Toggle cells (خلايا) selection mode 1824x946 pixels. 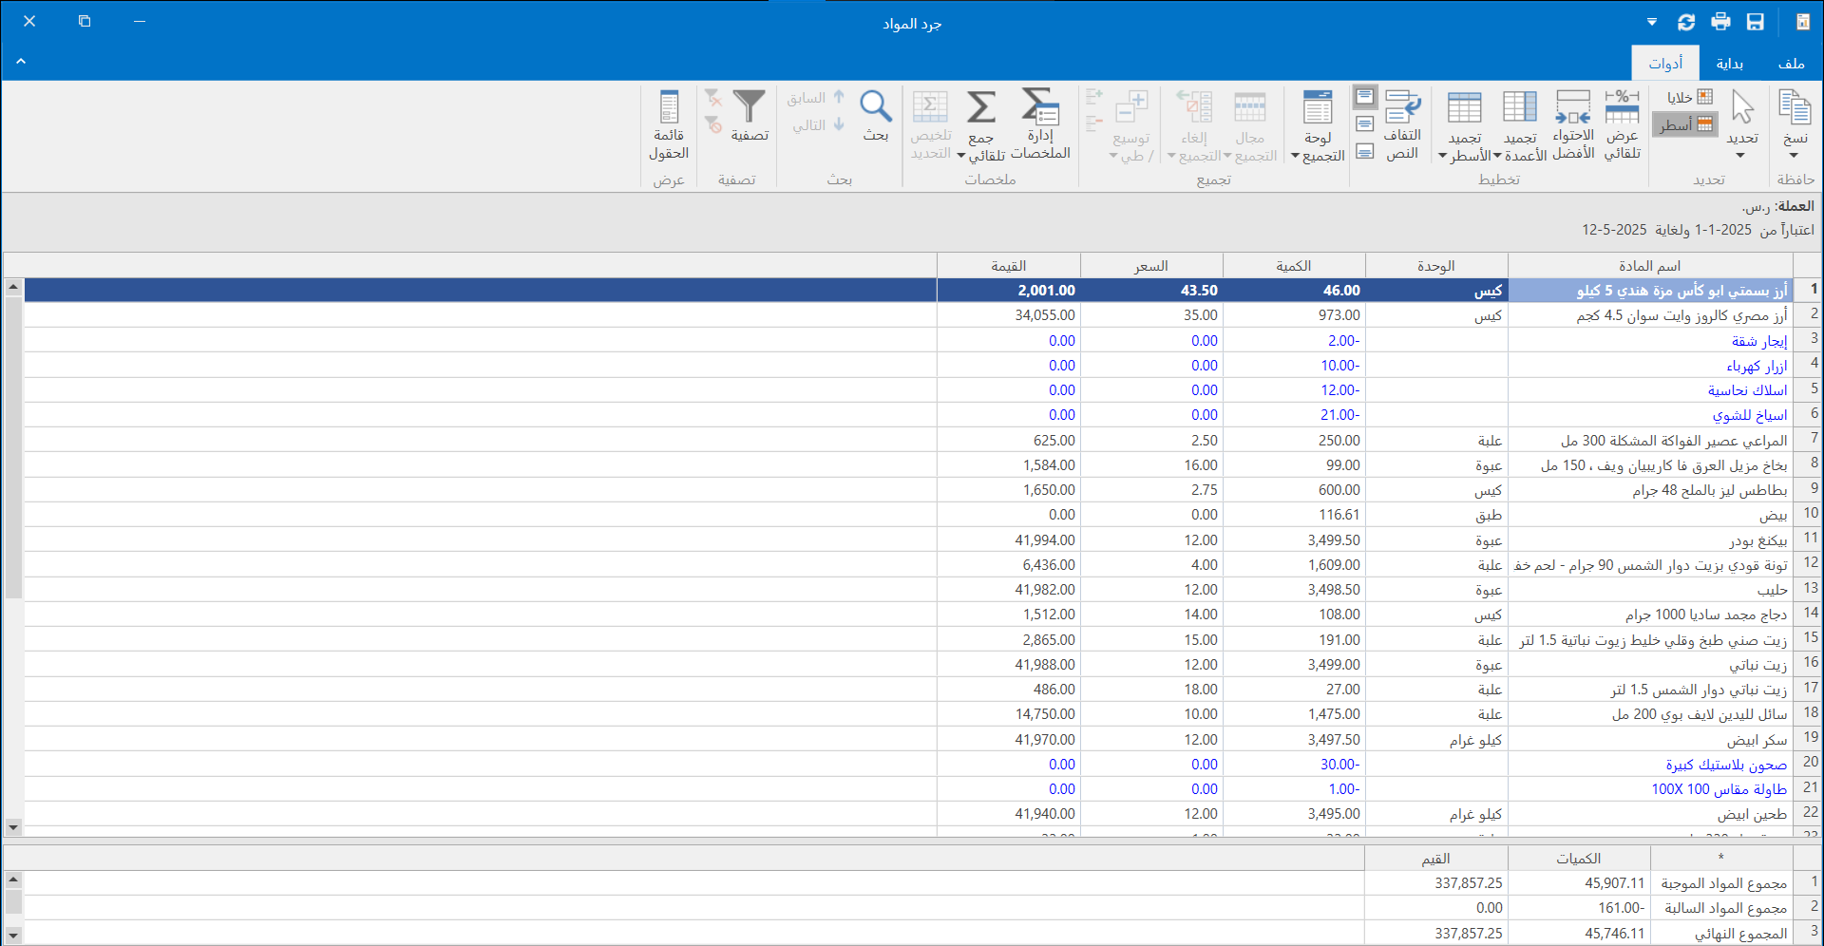(1689, 97)
